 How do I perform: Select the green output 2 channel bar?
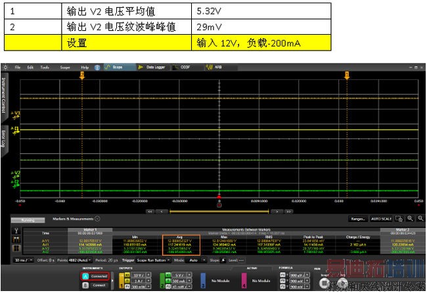pos(162,281)
